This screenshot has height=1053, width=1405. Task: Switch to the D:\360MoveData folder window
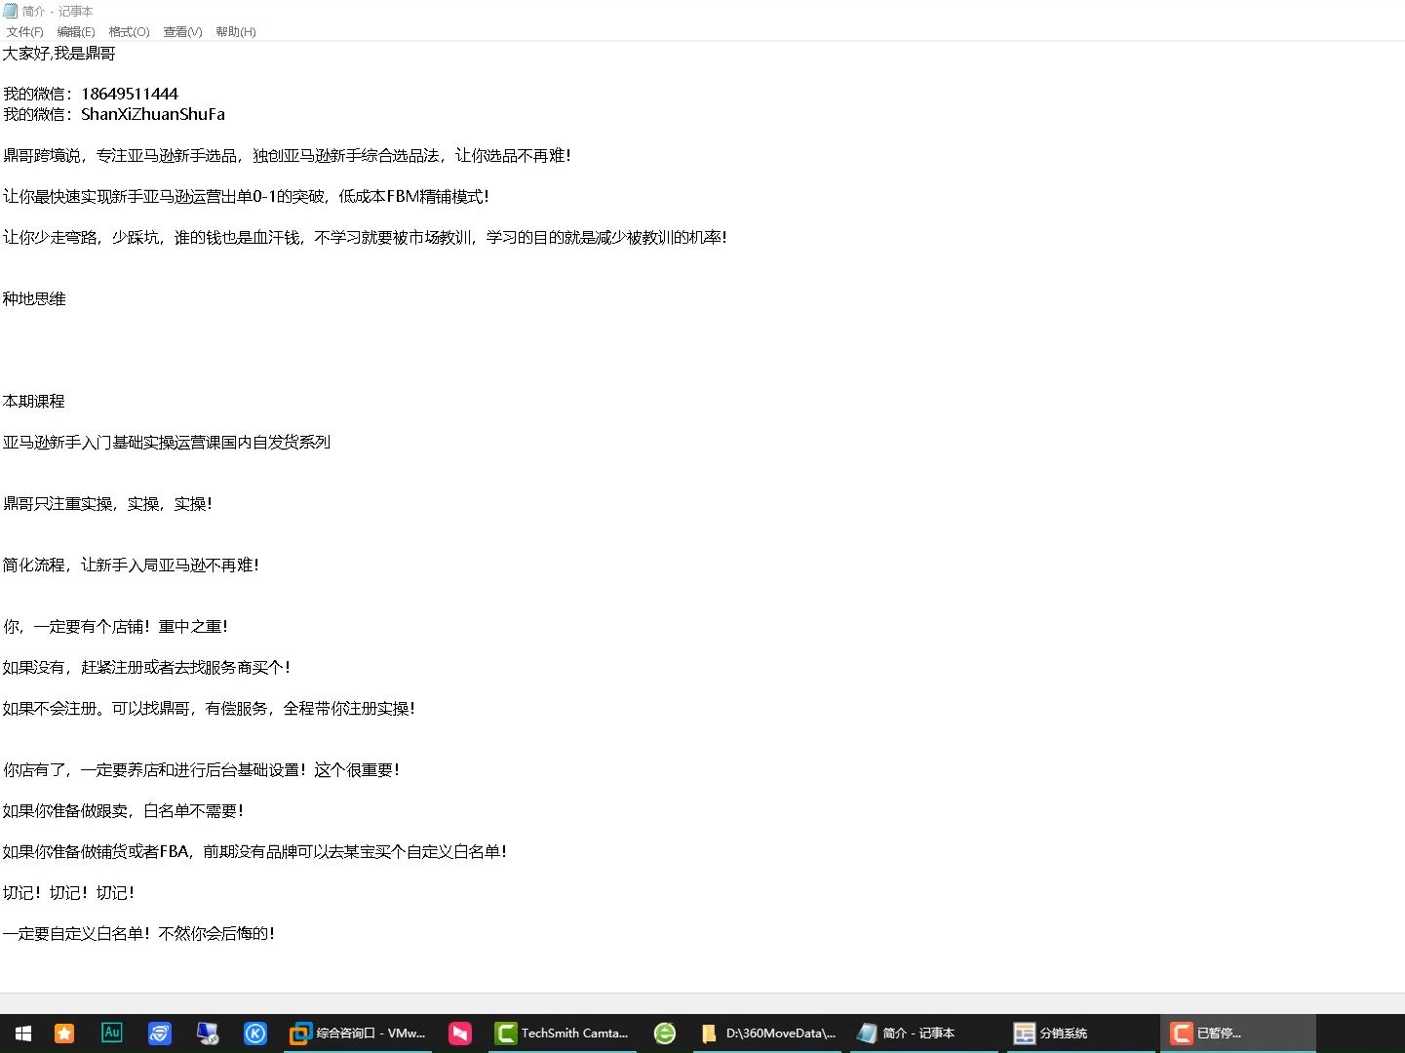[768, 1033]
